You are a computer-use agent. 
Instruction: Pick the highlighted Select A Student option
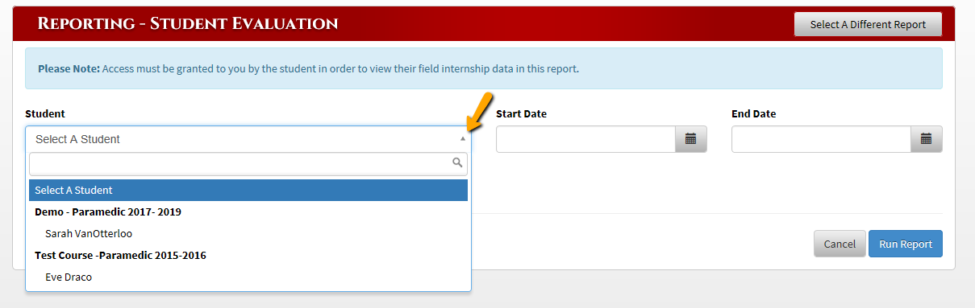point(248,191)
